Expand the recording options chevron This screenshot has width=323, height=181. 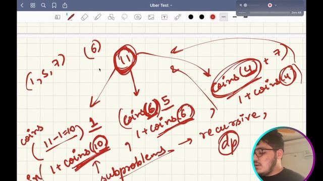276,5
